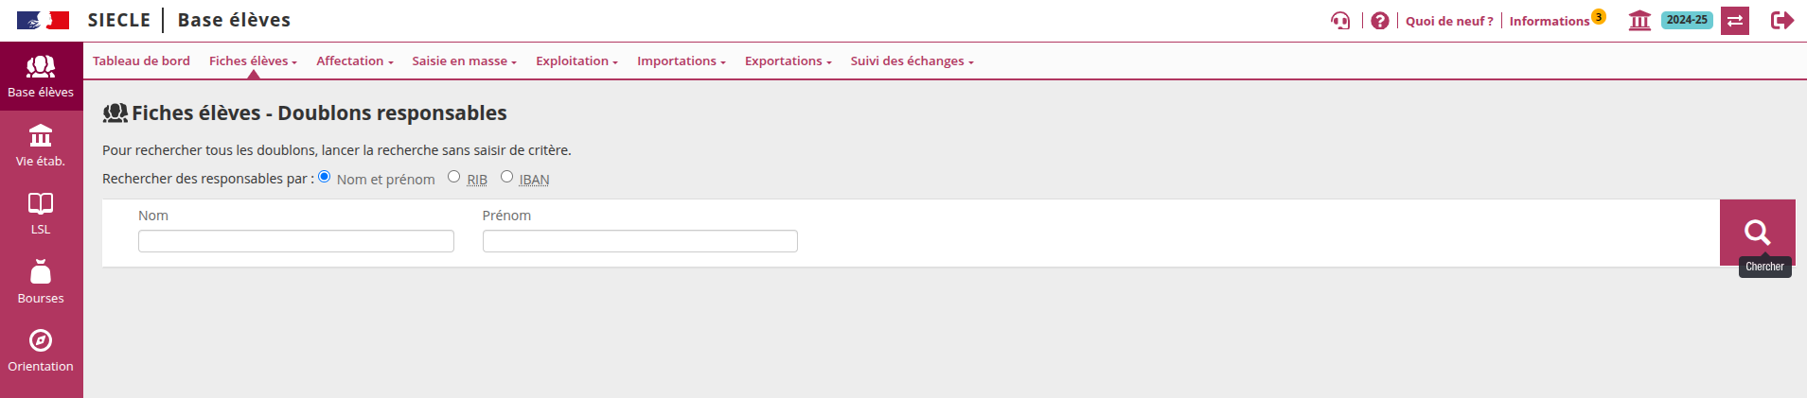Open the LSL book icon
1807x398 pixels.
tap(41, 214)
